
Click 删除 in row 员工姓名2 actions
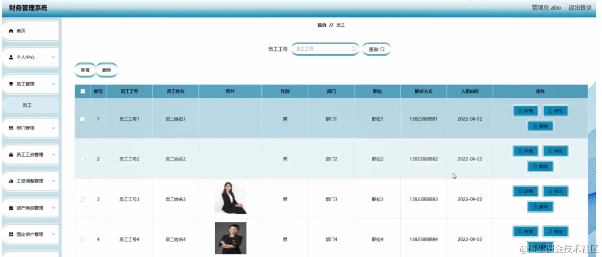[x=540, y=167]
